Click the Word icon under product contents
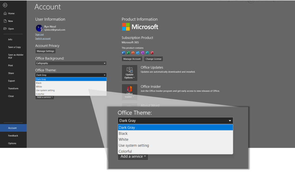The image size is (295, 172). 123,53
